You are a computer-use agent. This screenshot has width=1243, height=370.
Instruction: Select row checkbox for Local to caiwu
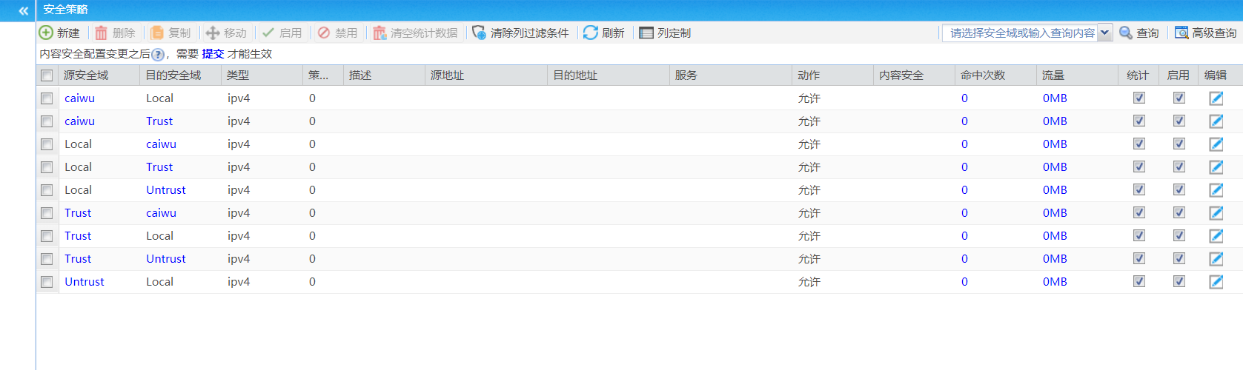47,144
